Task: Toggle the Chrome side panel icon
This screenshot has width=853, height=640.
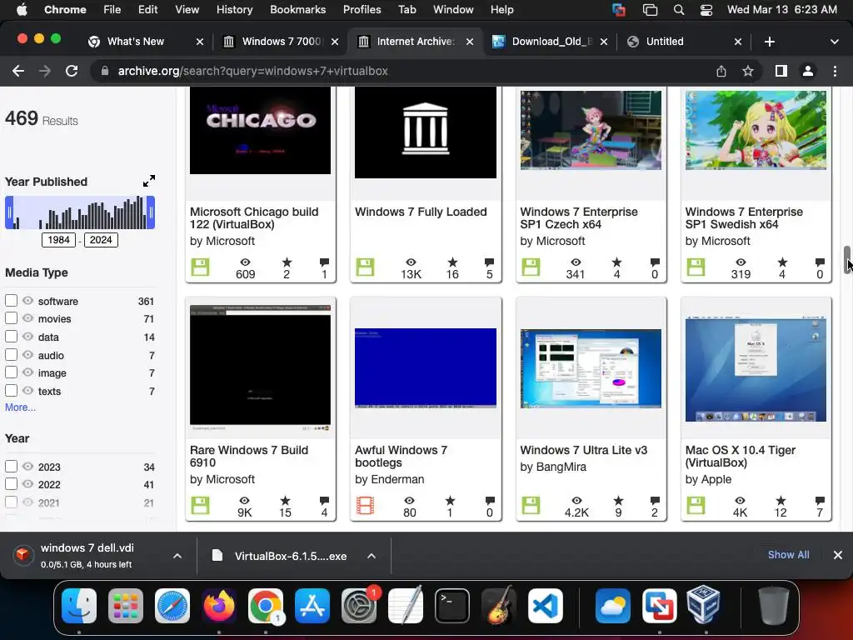Action: coord(781,71)
